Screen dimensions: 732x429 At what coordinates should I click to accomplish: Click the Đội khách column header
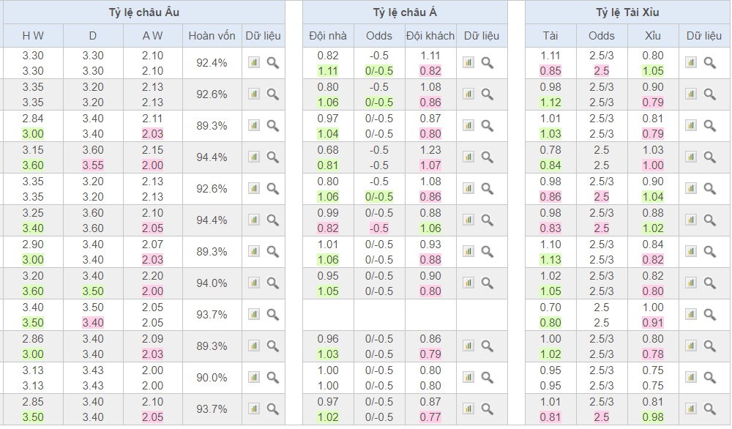430,35
